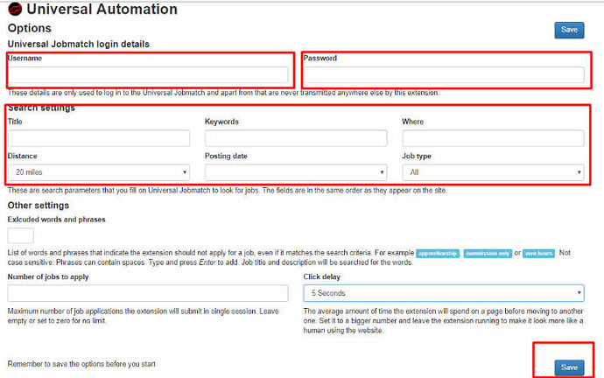Select the Title search field
This screenshot has width=604, height=378.
[x=98, y=138]
